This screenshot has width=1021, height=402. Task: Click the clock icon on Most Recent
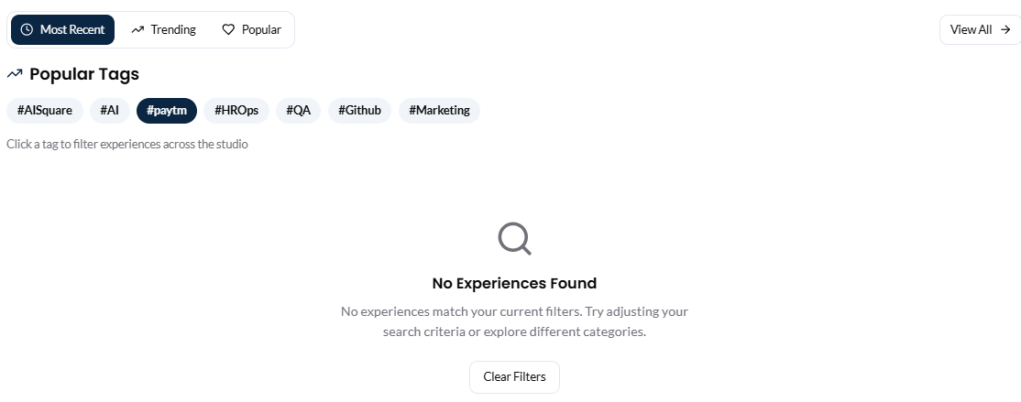click(27, 30)
